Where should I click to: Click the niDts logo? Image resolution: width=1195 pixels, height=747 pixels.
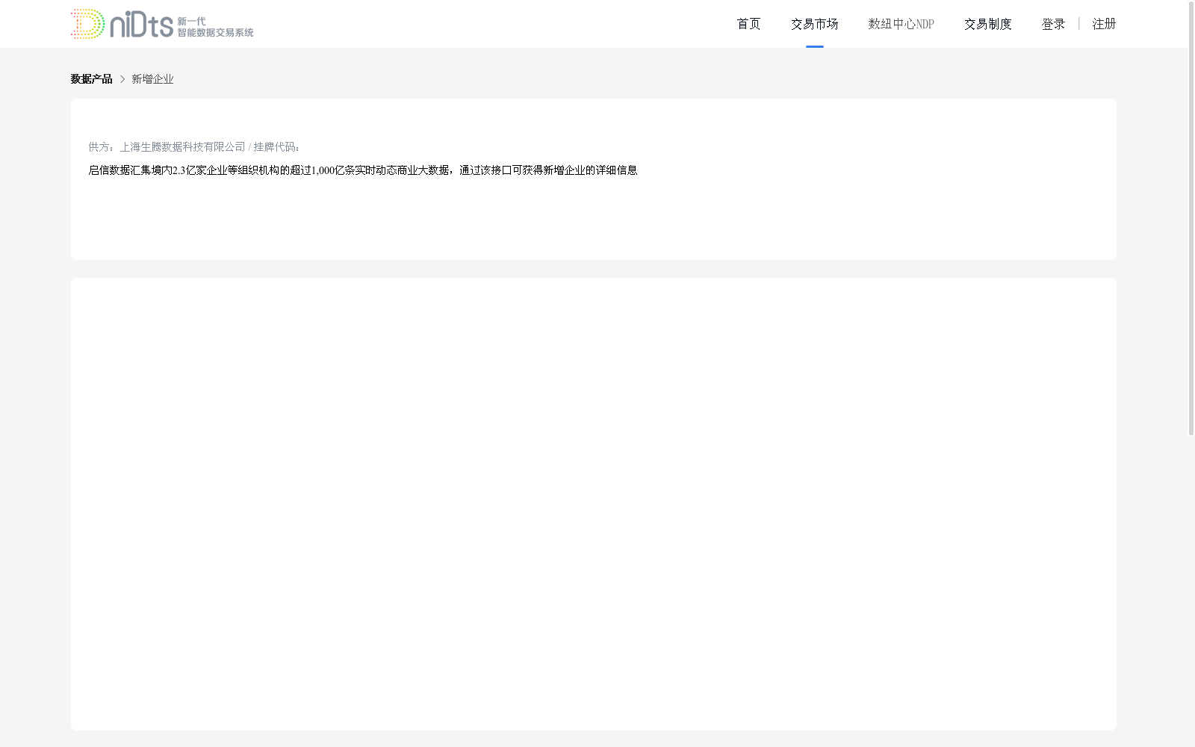pyautogui.click(x=162, y=24)
